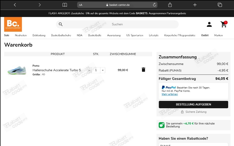Screen dimensions: 234x146
Task: Go forward with the browser forward arrow
Action: click(x=40, y=5)
